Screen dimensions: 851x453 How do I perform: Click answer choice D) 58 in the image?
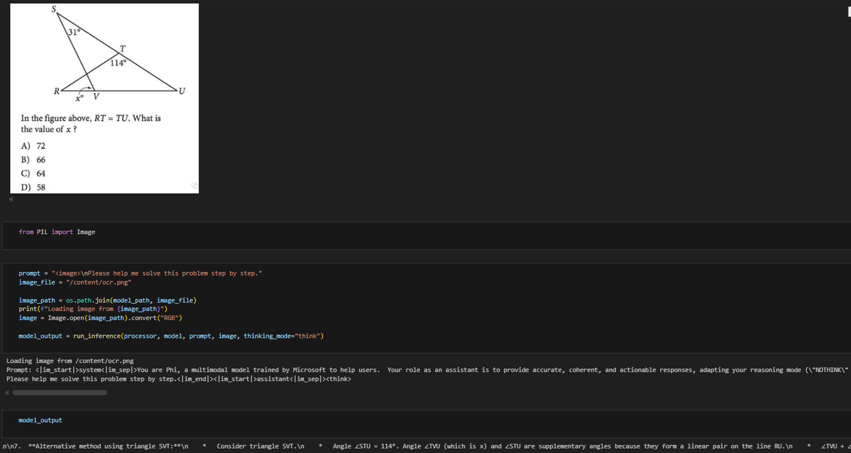click(33, 187)
